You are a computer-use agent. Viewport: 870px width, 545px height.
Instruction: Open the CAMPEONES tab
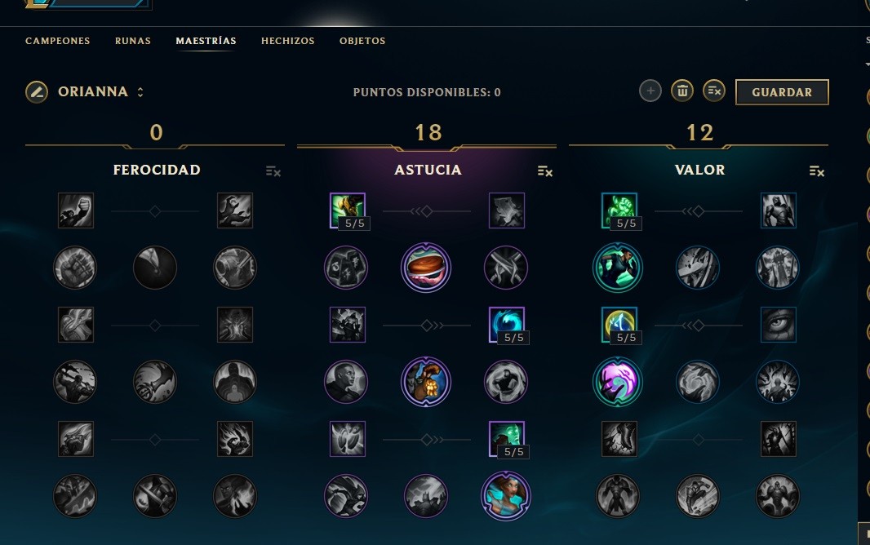(x=58, y=41)
